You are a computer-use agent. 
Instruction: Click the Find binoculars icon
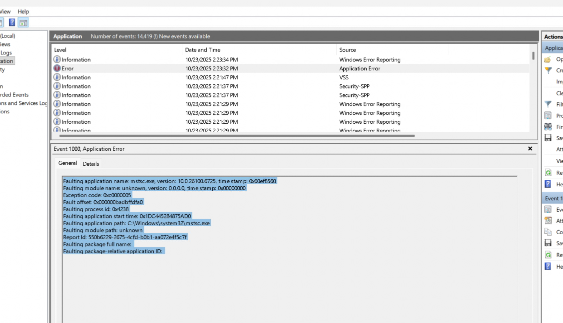[x=548, y=127]
